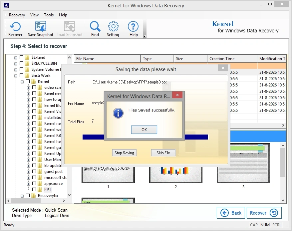Click the Sristi Work folder icon
The width and height of the screenshot is (292, 231).
click(x=27, y=75)
